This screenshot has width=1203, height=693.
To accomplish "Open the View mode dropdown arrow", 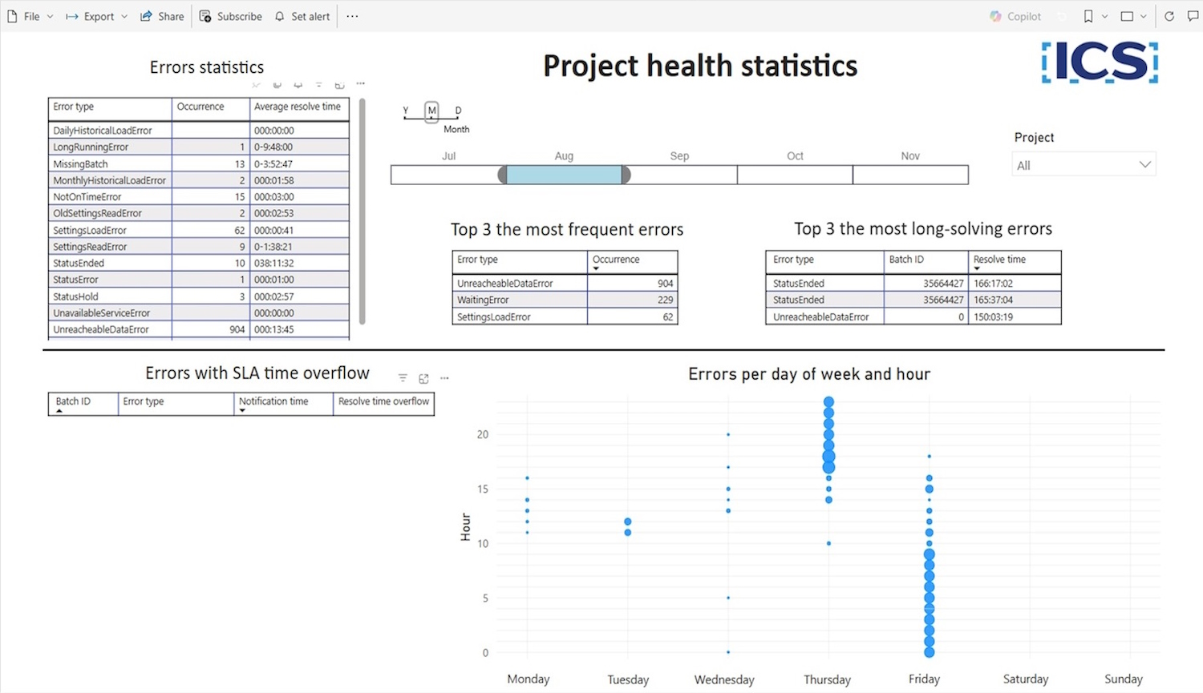I will [x=1143, y=16].
